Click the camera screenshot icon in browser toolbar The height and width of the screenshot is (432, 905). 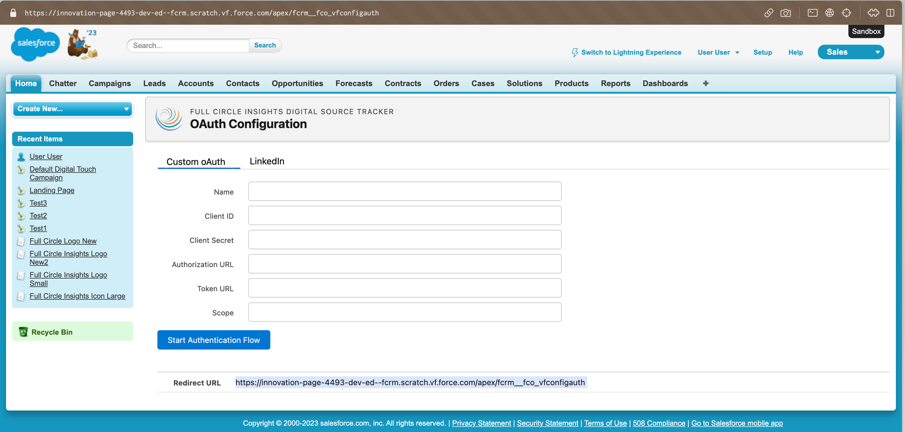pyautogui.click(x=786, y=13)
